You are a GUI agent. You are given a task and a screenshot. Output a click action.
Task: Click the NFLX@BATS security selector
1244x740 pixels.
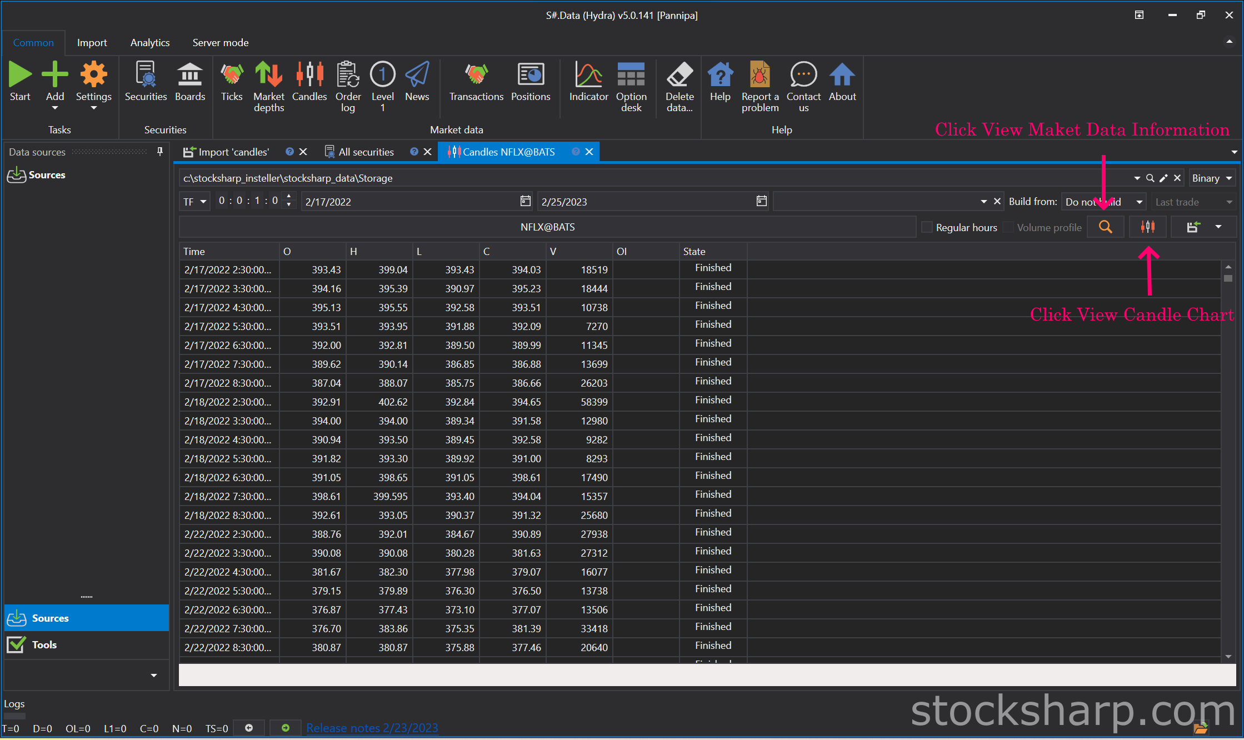(548, 227)
